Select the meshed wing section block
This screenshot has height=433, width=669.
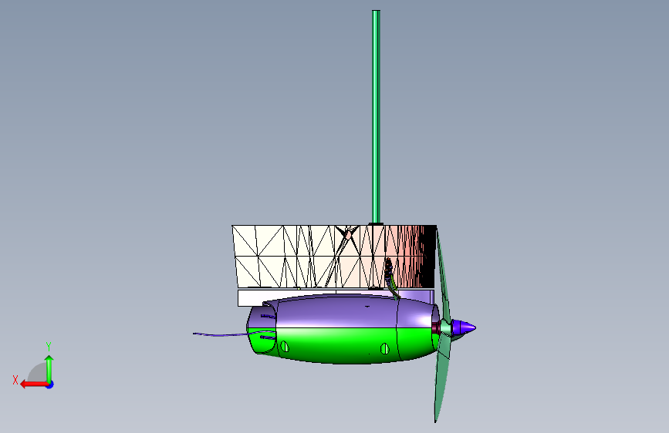(x=334, y=256)
